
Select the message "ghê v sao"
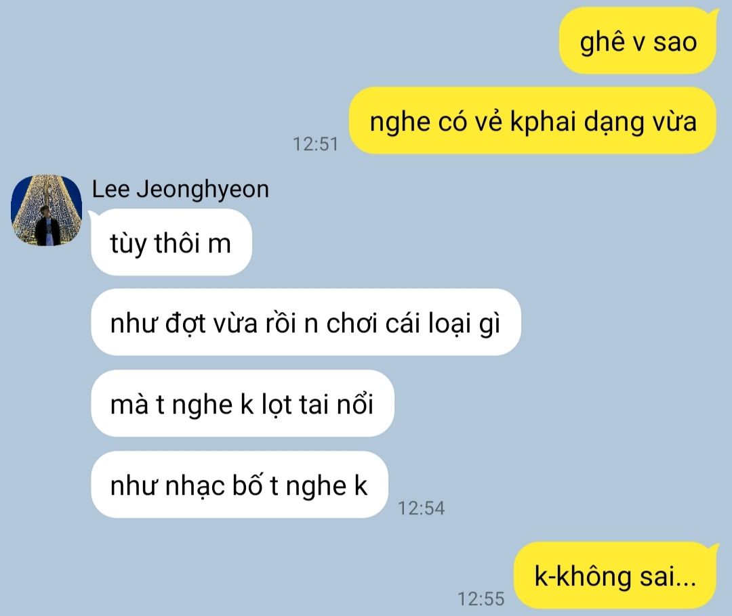coord(638,41)
